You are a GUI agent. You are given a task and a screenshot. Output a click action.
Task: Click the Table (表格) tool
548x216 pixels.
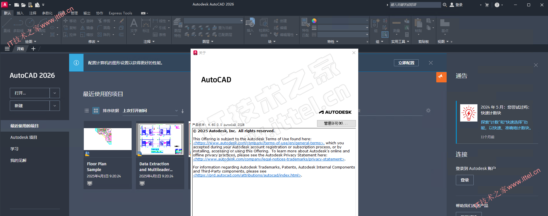(x=160, y=35)
